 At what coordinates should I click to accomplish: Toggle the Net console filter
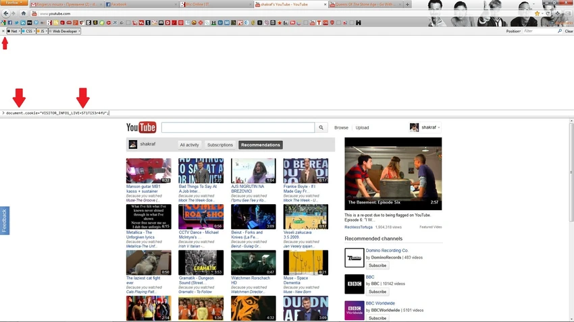[x=14, y=32]
